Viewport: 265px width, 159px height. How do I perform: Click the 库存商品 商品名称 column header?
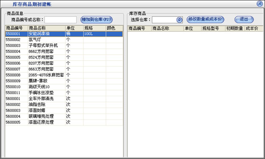pyautogui.click(x=167, y=28)
